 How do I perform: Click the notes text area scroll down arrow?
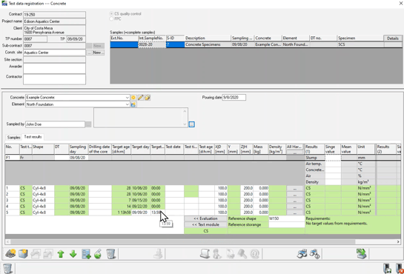pyautogui.click(x=185, y=124)
